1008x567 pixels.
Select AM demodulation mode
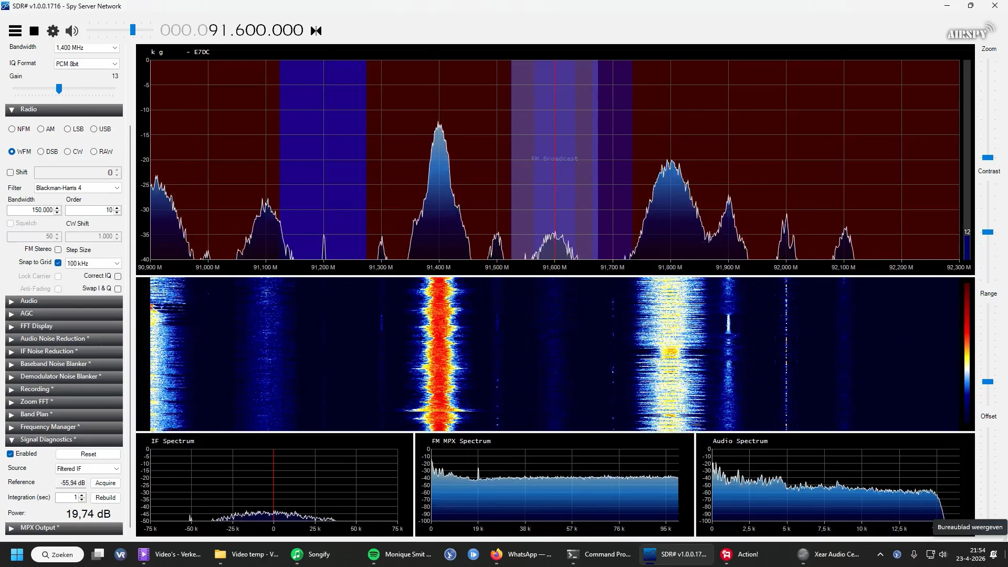[x=40, y=129]
